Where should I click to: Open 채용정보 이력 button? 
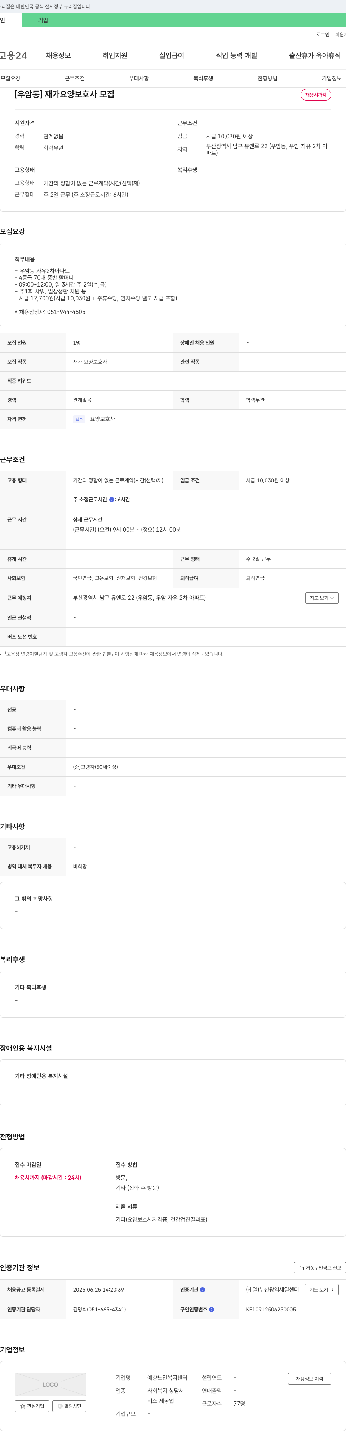[x=309, y=1378]
